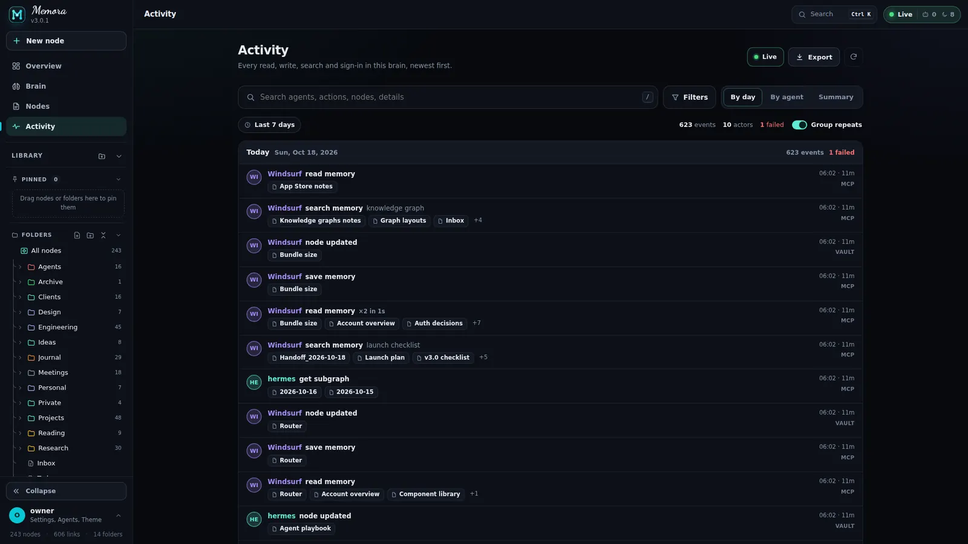The height and width of the screenshot is (544, 968).
Task: Expand the Engineering folder arrow
Action: [20, 327]
